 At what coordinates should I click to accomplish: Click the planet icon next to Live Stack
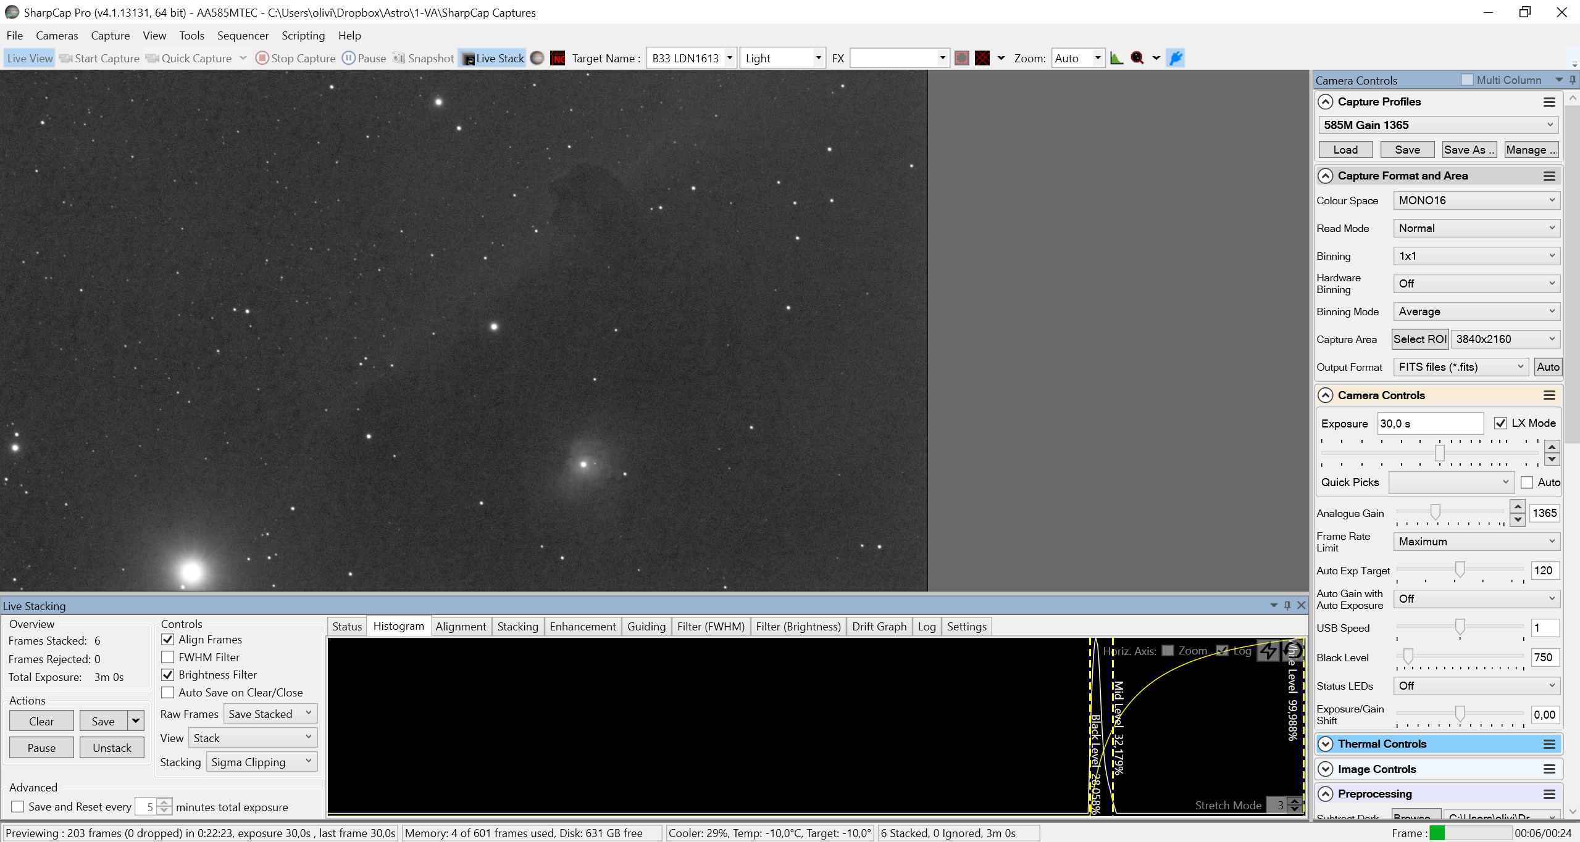(x=537, y=58)
